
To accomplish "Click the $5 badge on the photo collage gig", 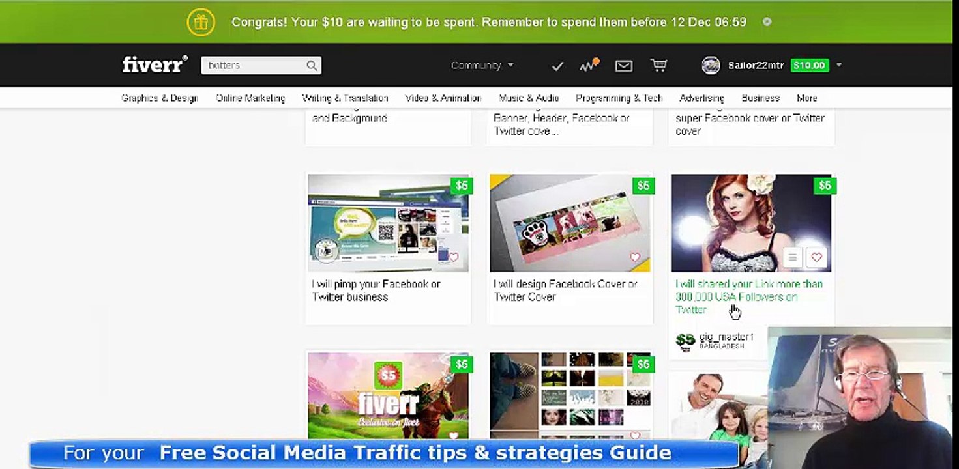I will point(643,364).
